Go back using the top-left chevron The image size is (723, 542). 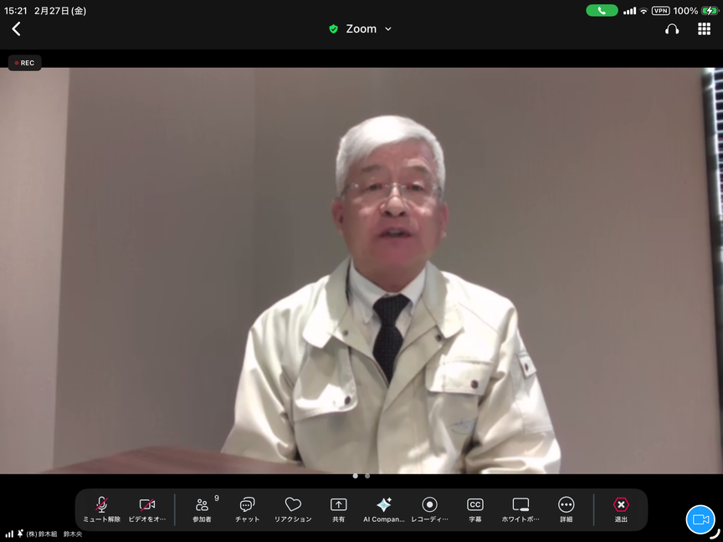point(16,29)
